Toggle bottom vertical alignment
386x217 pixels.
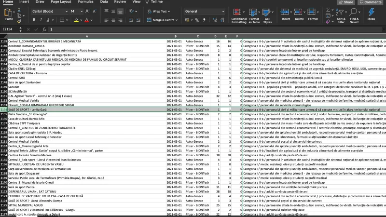[x=120, y=11]
